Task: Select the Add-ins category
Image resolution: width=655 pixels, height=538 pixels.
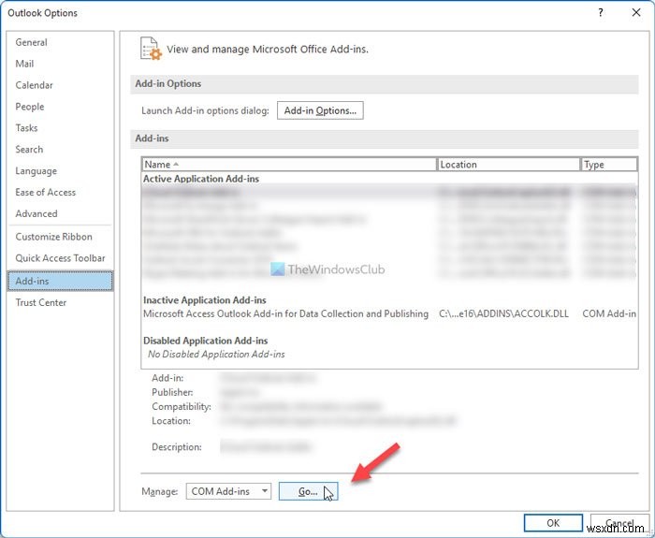Action: click(60, 281)
